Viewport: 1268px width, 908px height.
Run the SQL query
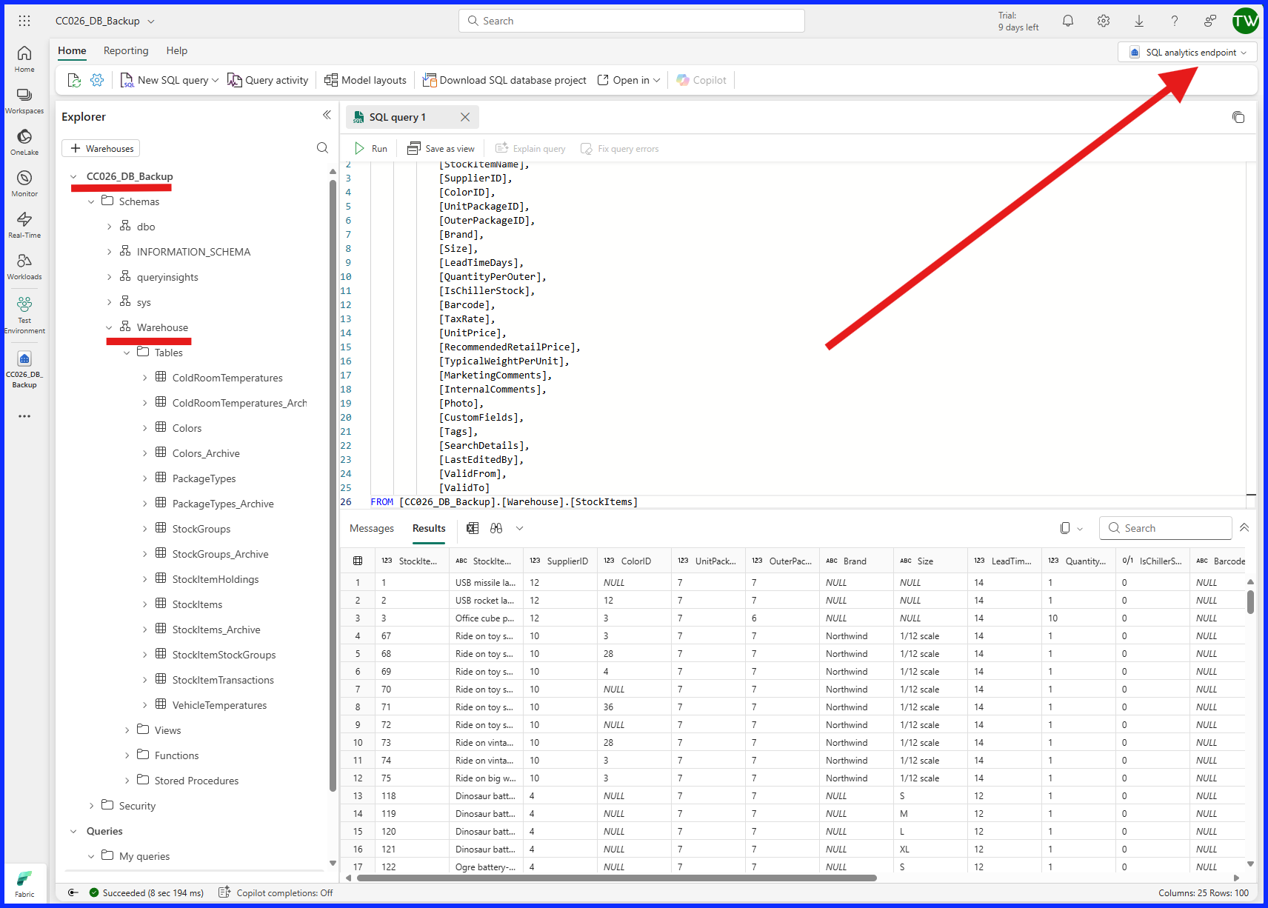(x=370, y=148)
